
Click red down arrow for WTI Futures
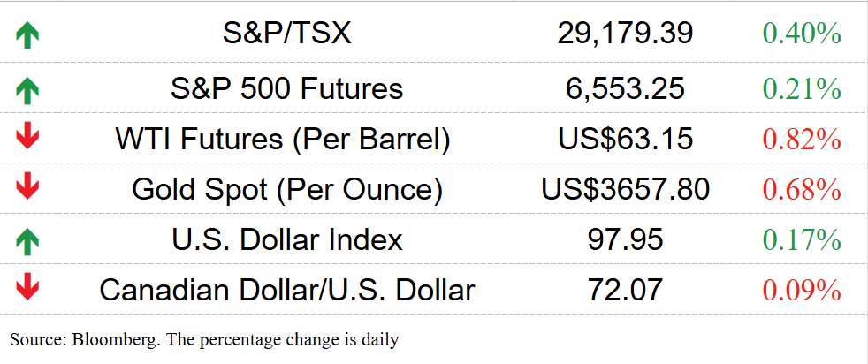click(27, 138)
